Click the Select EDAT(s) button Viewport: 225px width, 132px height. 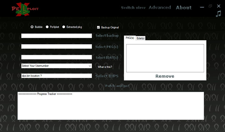click(x=107, y=58)
